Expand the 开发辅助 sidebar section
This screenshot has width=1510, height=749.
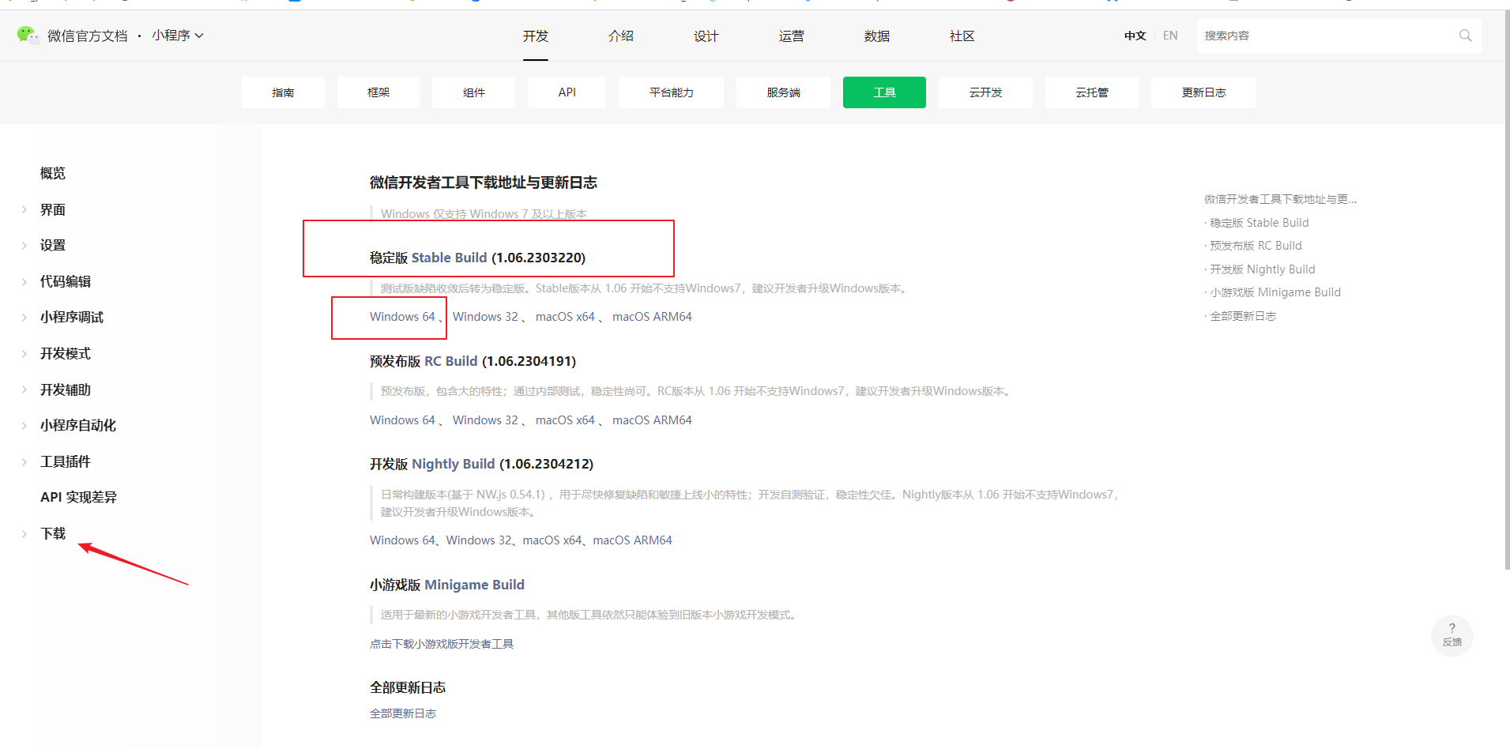24,390
